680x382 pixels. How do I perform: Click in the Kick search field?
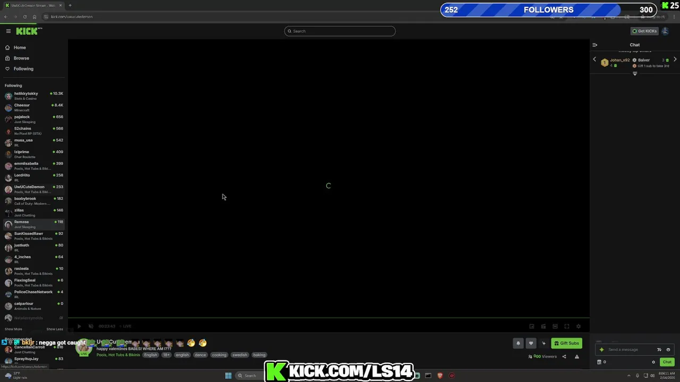coord(340,31)
